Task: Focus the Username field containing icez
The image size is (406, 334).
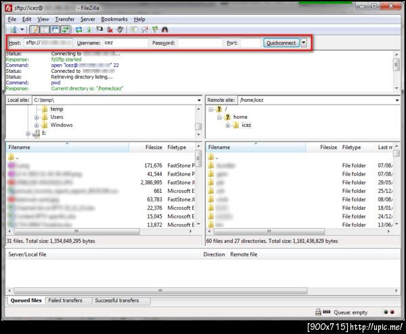Action: click(126, 43)
